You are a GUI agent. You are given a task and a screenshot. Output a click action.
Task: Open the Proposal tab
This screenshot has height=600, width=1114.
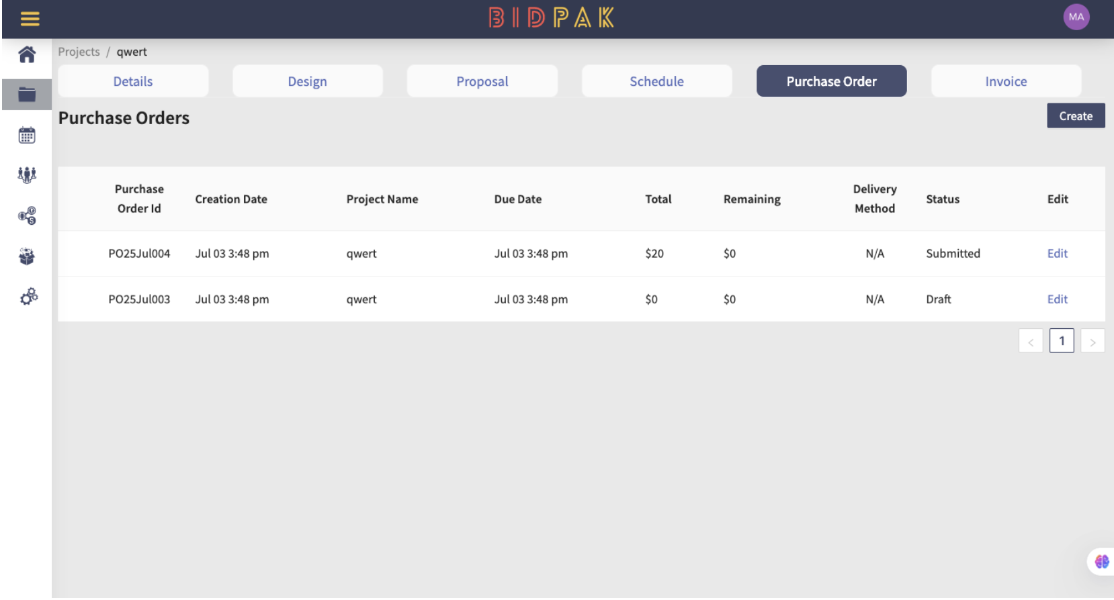[482, 81]
